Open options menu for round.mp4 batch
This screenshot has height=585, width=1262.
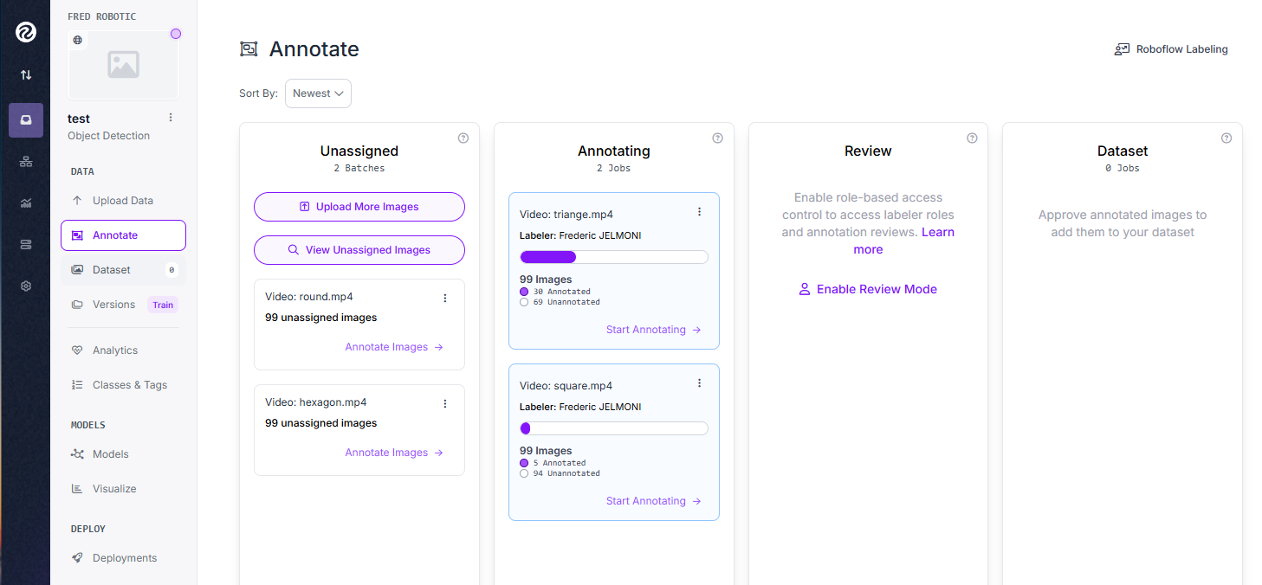(x=445, y=298)
